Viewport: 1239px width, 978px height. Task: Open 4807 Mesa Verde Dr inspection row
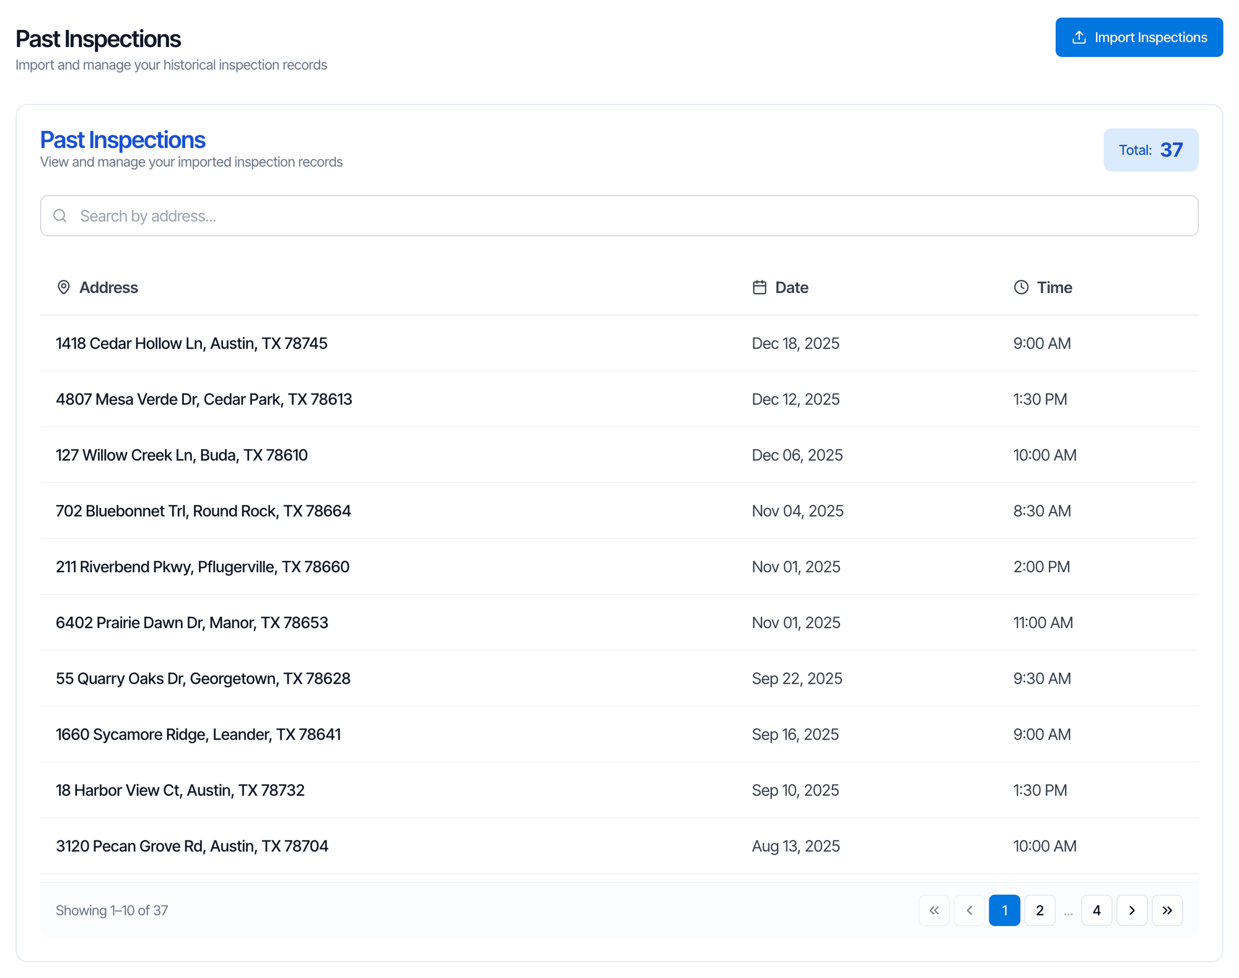click(x=619, y=399)
